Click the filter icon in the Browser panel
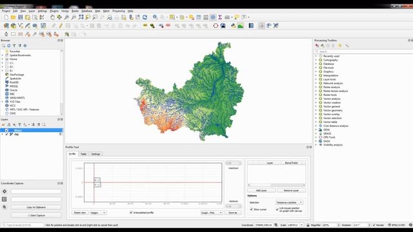The image size is (413, 232). (x=14, y=46)
